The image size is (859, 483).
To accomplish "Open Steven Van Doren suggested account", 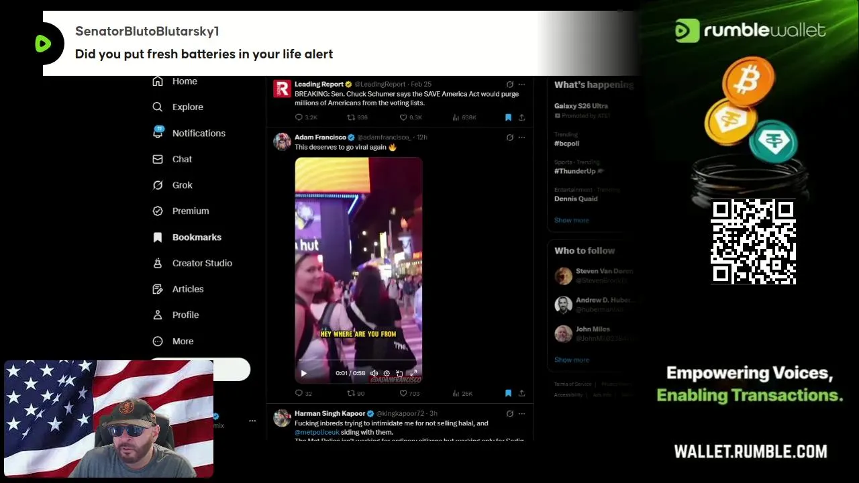I will (593, 276).
